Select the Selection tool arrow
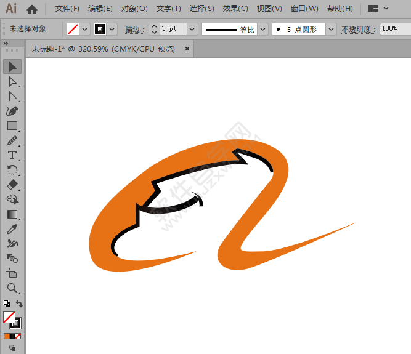The image size is (411, 354). (x=12, y=66)
